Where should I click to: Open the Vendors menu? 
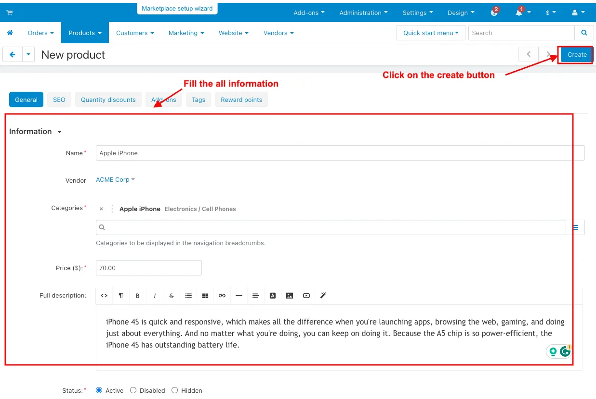pos(278,33)
